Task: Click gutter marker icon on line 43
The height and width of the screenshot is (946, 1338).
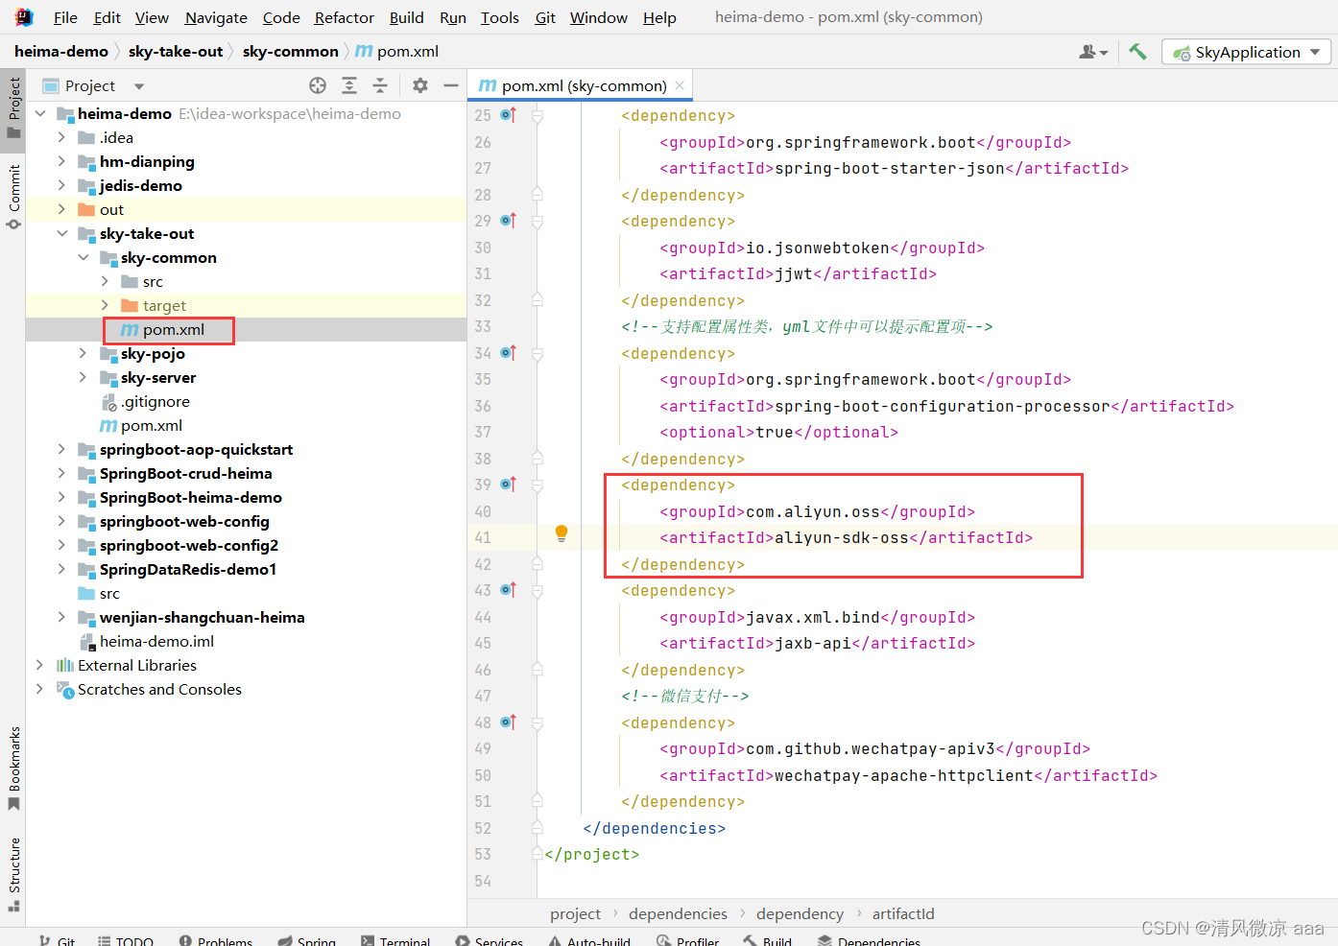Action: (508, 590)
